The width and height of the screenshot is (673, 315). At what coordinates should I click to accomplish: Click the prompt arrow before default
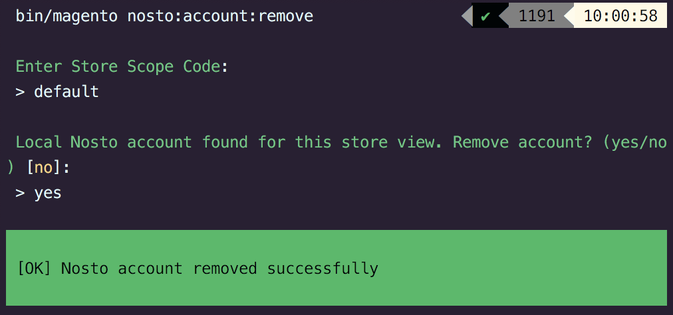(x=21, y=92)
